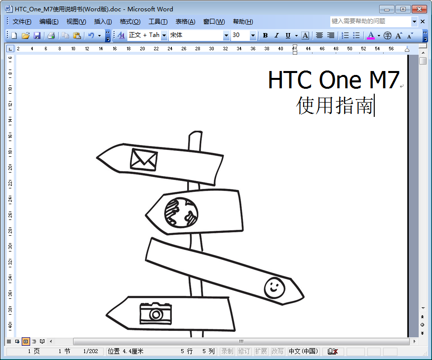Open the 编辑(E) menu
Viewport: 432px width, 360px height.
(x=49, y=22)
